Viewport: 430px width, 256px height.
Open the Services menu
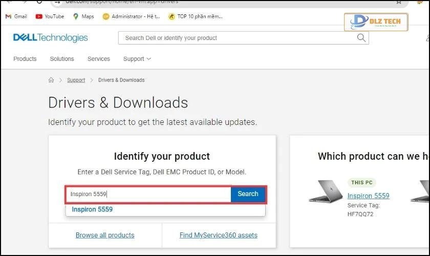(99, 59)
